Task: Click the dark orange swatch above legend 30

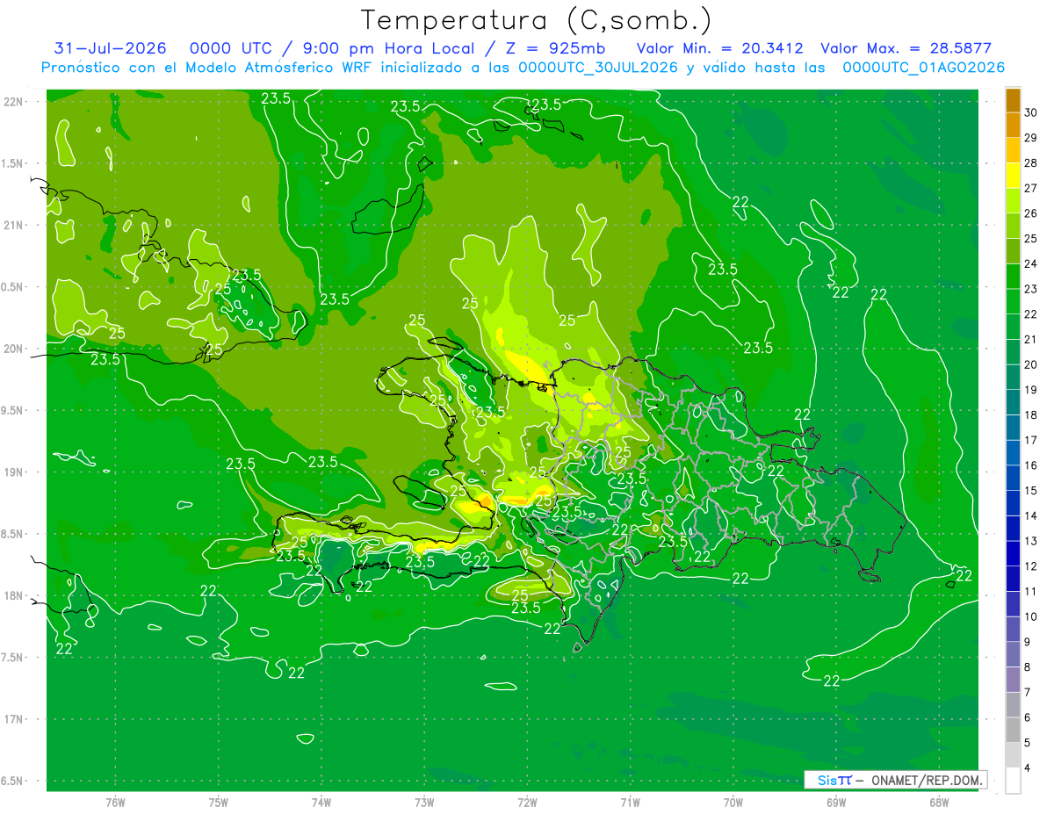Action: click(x=1013, y=100)
